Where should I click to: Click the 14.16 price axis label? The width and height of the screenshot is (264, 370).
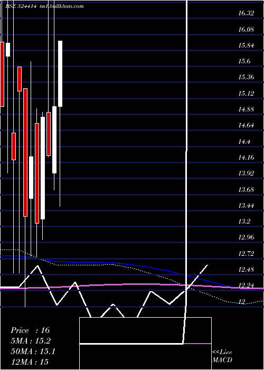pyautogui.click(x=246, y=157)
